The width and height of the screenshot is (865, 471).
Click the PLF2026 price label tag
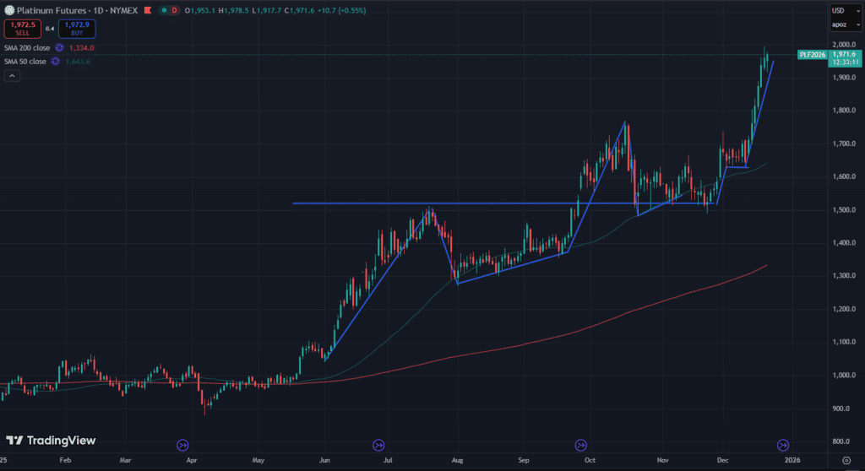tap(809, 55)
